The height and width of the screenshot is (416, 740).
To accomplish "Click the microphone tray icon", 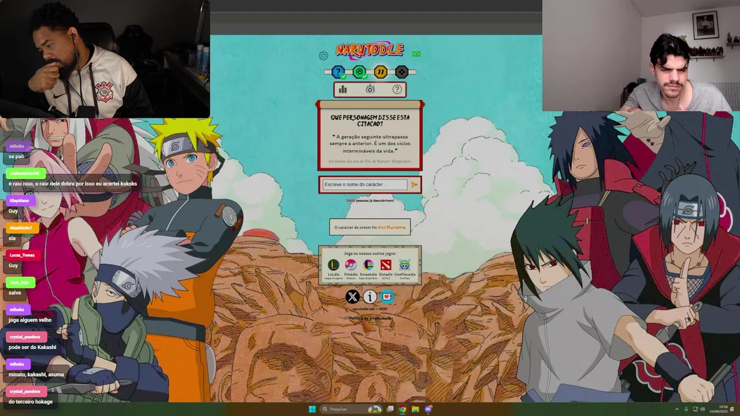I will pyautogui.click(x=686, y=409).
